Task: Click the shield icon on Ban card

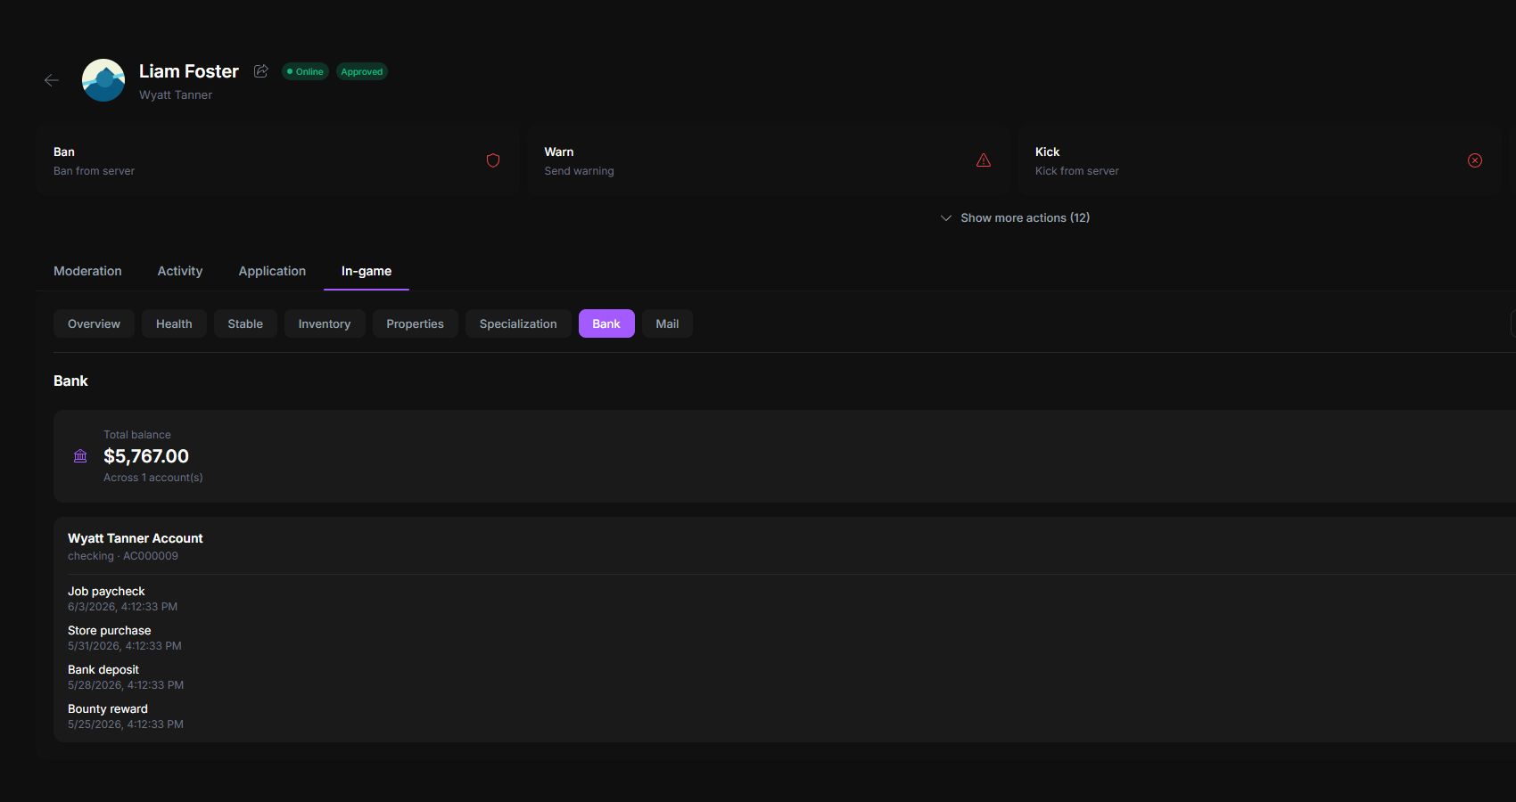Action: coord(493,160)
